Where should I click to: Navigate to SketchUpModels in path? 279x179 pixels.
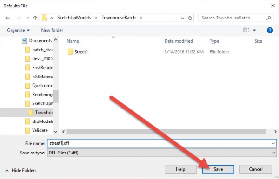(x=74, y=18)
